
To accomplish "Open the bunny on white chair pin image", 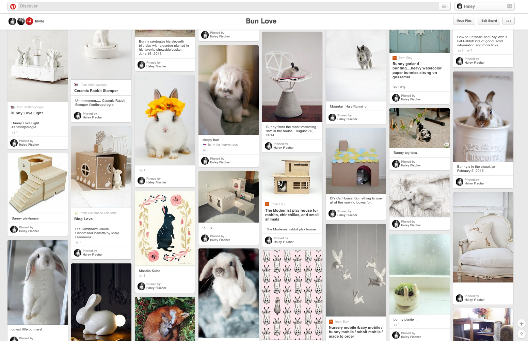I will 292,77.
